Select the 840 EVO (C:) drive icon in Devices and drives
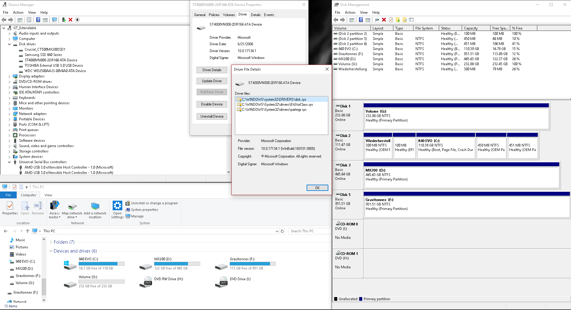The image size is (571, 310). [x=70, y=265]
